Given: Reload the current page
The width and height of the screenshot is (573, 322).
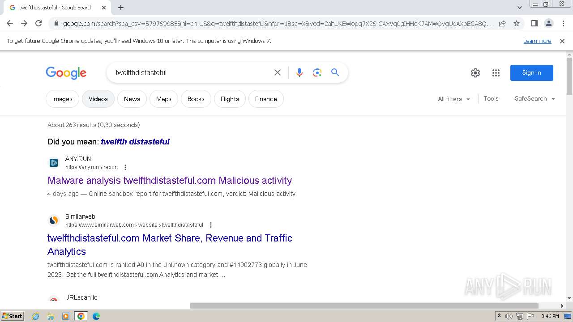Looking at the screenshot, I should click(38, 23).
